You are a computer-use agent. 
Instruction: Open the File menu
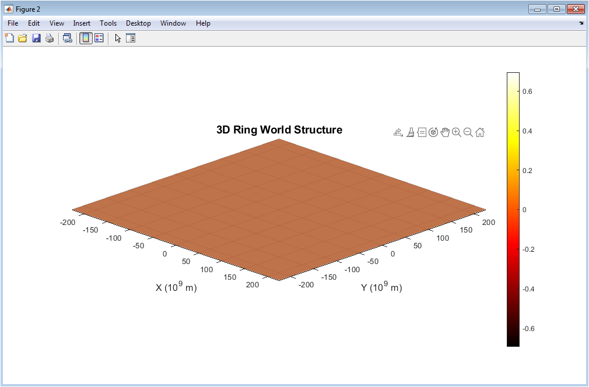pyautogui.click(x=13, y=23)
